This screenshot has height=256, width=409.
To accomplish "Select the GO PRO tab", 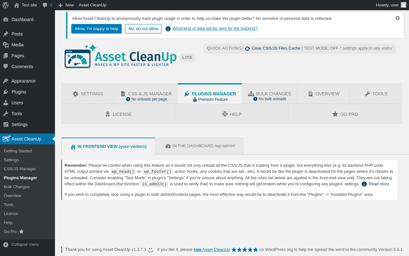I will 345,114.
